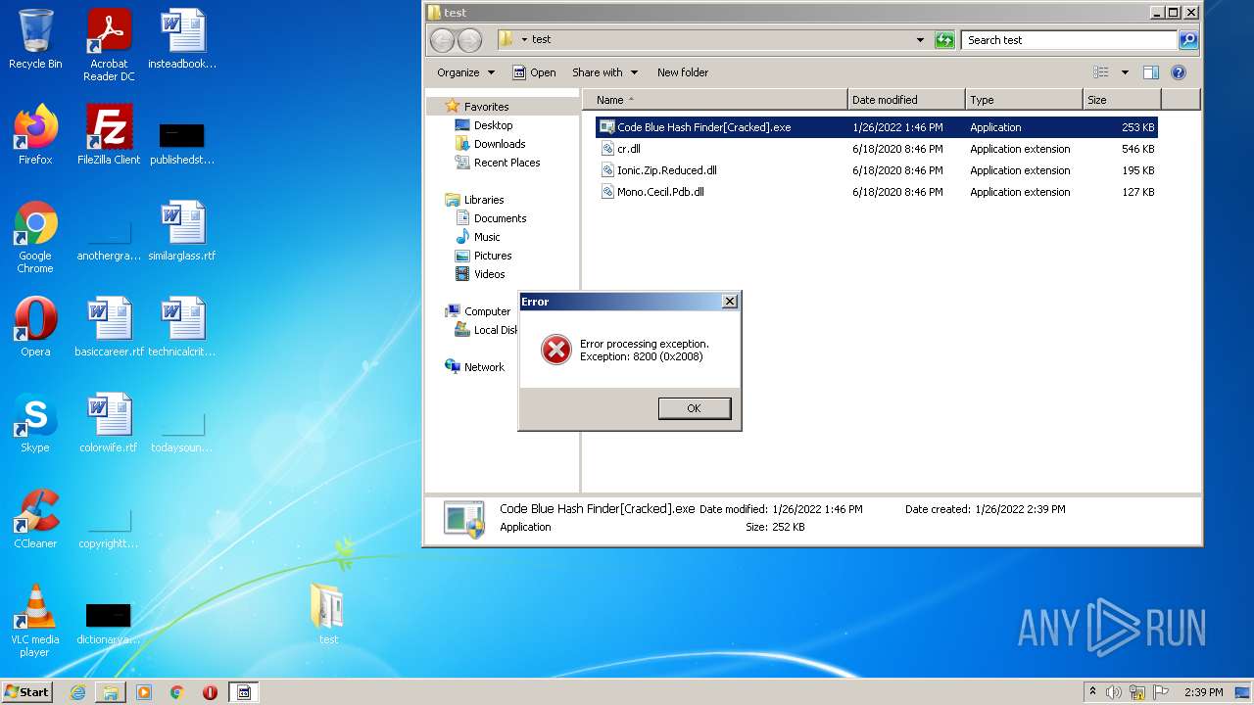Select the colorwife.rtf document
Screen dimensions: 1254x705
click(109, 423)
